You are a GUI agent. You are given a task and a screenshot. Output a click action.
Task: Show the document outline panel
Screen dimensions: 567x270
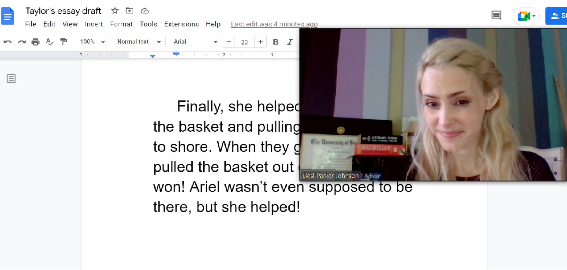11,78
